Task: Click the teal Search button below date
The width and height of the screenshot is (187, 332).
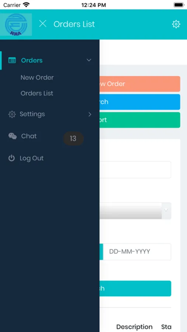Action: (x=135, y=288)
